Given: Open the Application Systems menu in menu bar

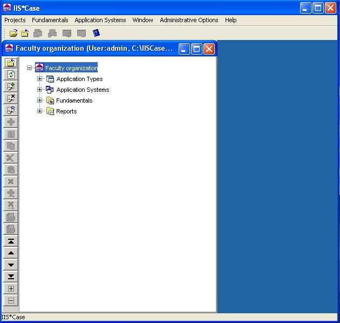Looking at the screenshot, I should point(100,20).
